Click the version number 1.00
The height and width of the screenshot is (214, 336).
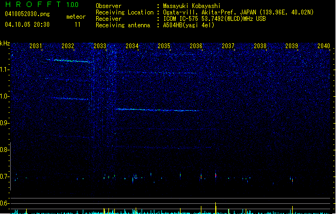pyautogui.click(x=73, y=5)
